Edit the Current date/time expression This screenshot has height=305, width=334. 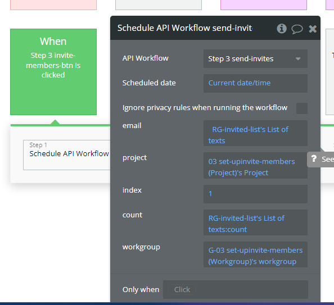[x=255, y=83]
